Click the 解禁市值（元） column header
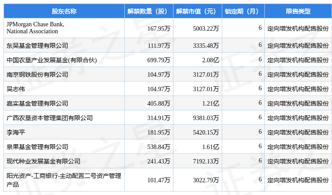Image resolution: width=332 pixels, height=195 pixels. click(x=197, y=11)
